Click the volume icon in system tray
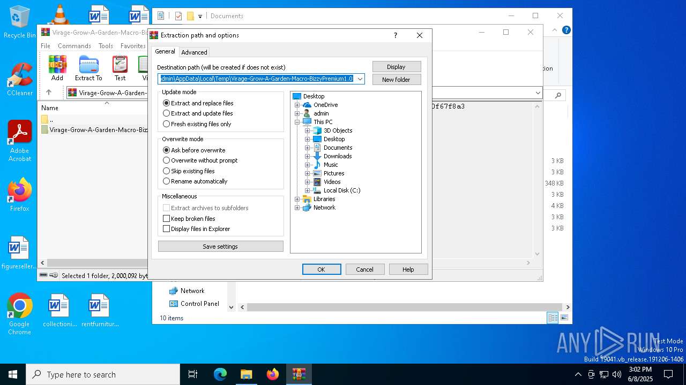The width and height of the screenshot is (686, 385). [x=617, y=374]
